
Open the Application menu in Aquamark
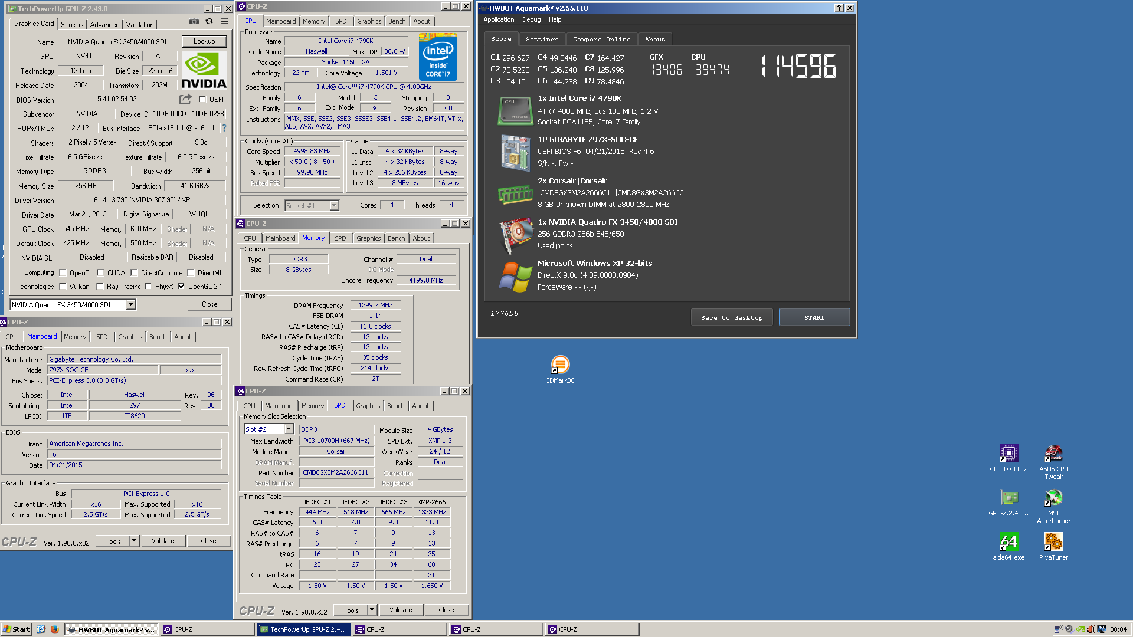pyautogui.click(x=499, y=19)
